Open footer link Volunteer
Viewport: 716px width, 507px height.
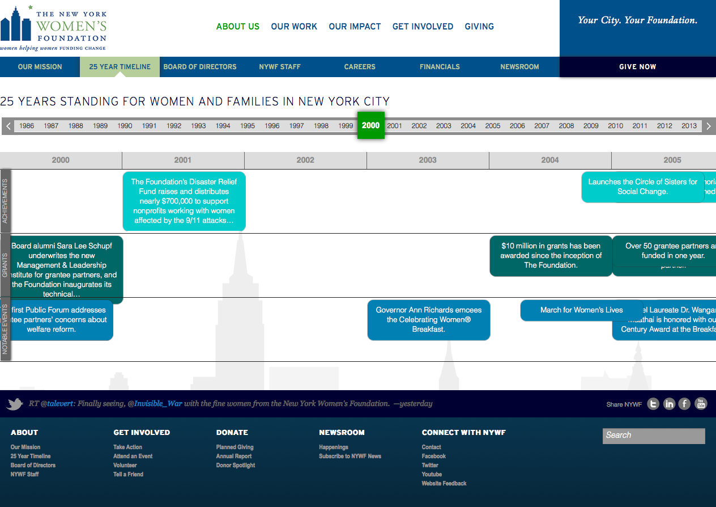125,465
